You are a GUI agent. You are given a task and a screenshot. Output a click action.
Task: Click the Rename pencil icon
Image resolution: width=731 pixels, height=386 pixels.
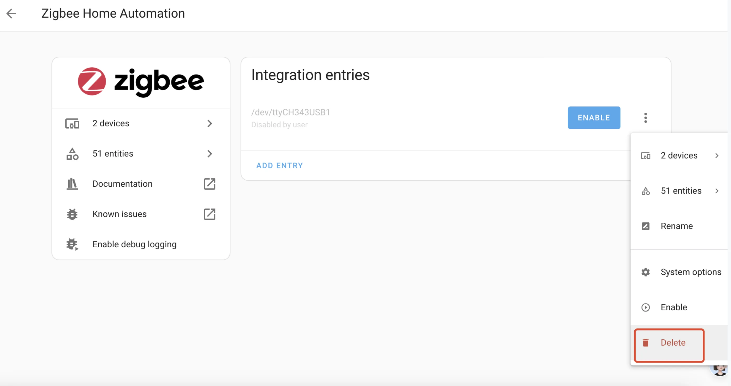tap(646, 226)
